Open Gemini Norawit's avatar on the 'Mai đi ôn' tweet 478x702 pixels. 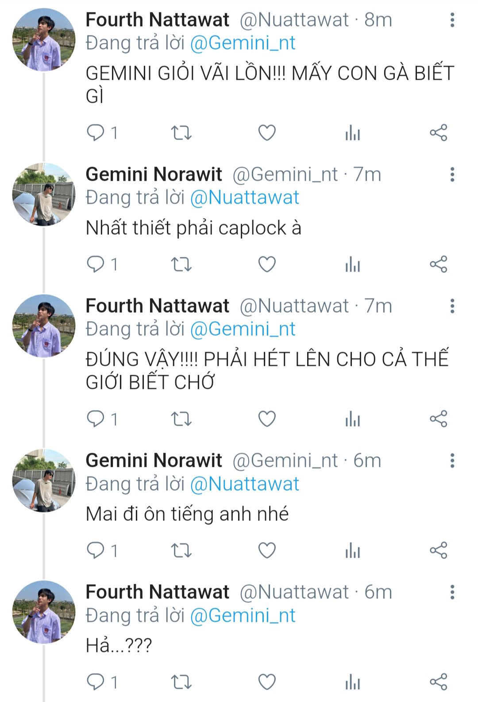coord(43,481)
